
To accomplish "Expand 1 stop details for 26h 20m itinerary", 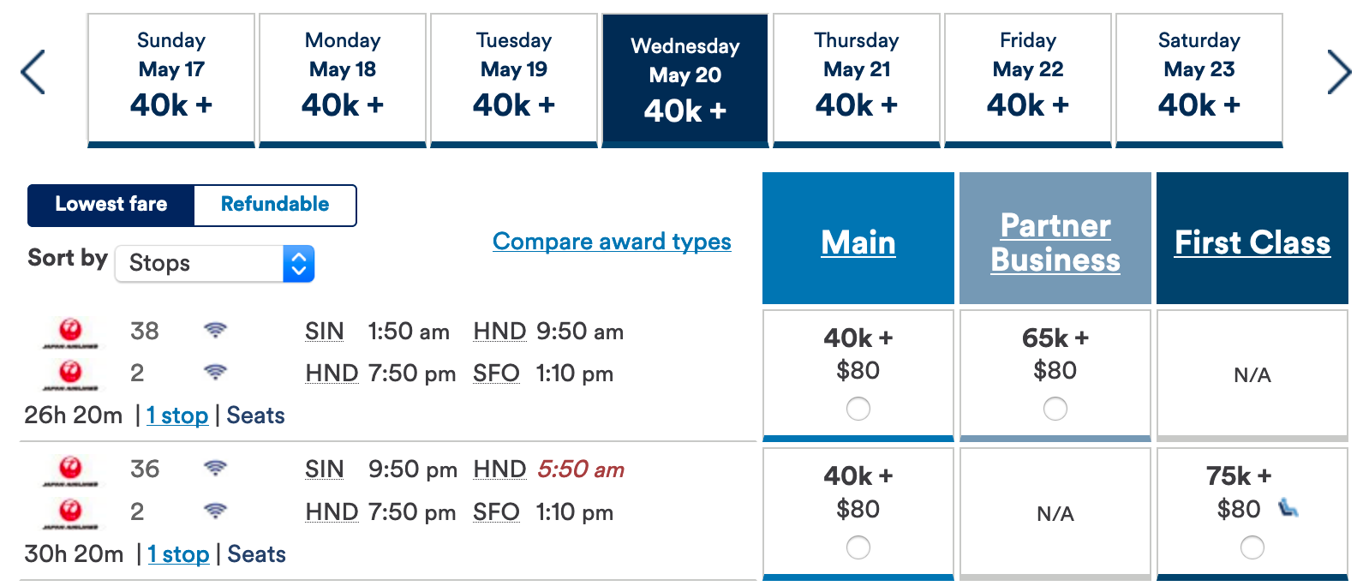I will coord(177,416).
